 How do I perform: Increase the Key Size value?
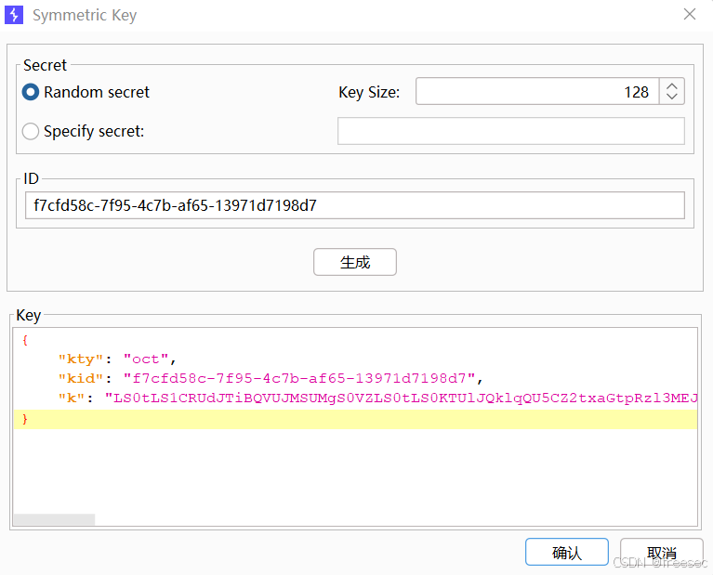coord(671,85)
